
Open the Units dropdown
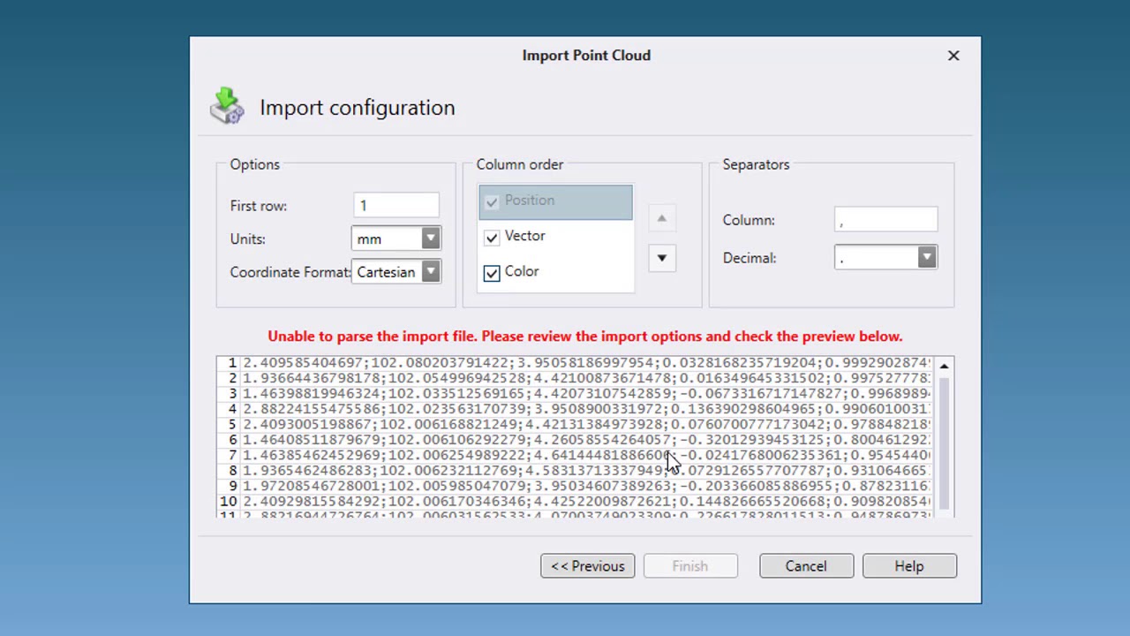click(x=430, y=238)
